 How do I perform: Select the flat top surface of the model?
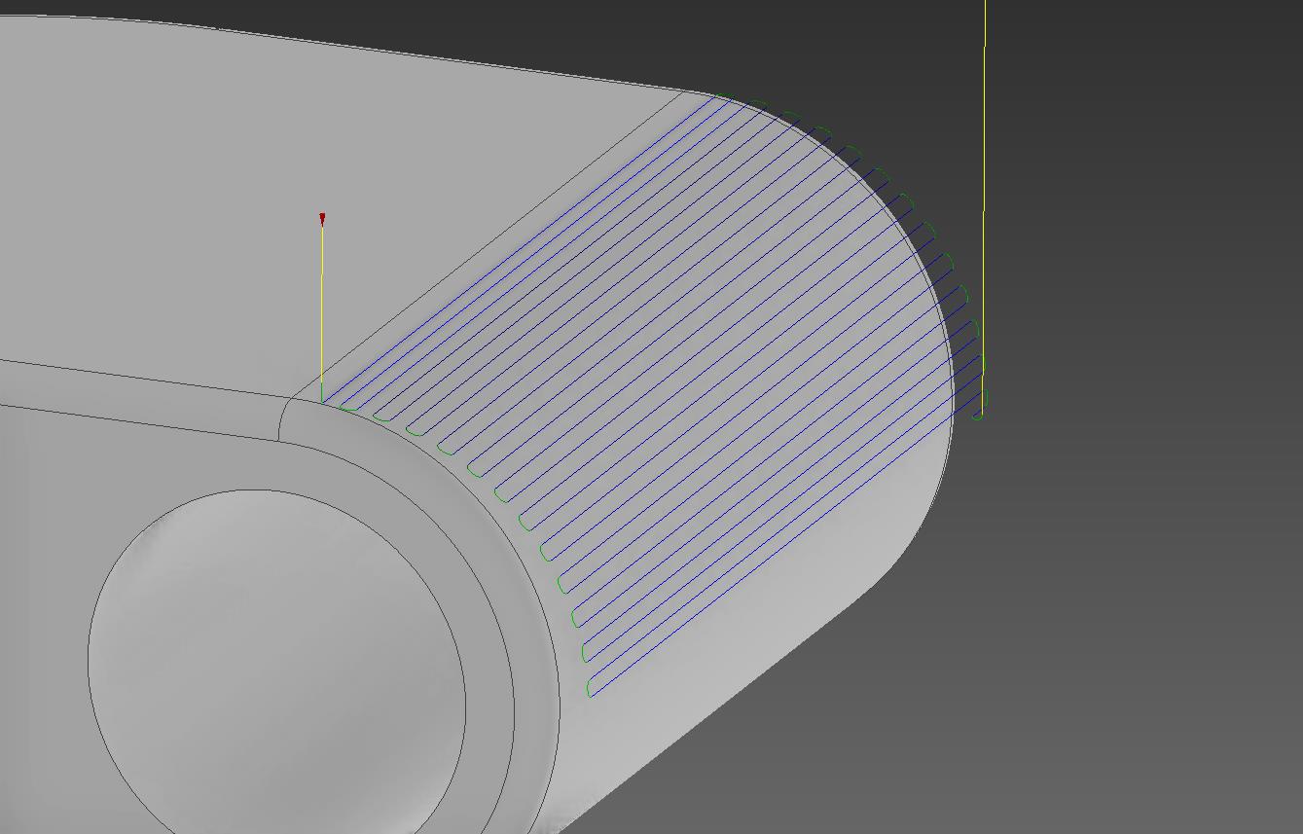[292, 175]
